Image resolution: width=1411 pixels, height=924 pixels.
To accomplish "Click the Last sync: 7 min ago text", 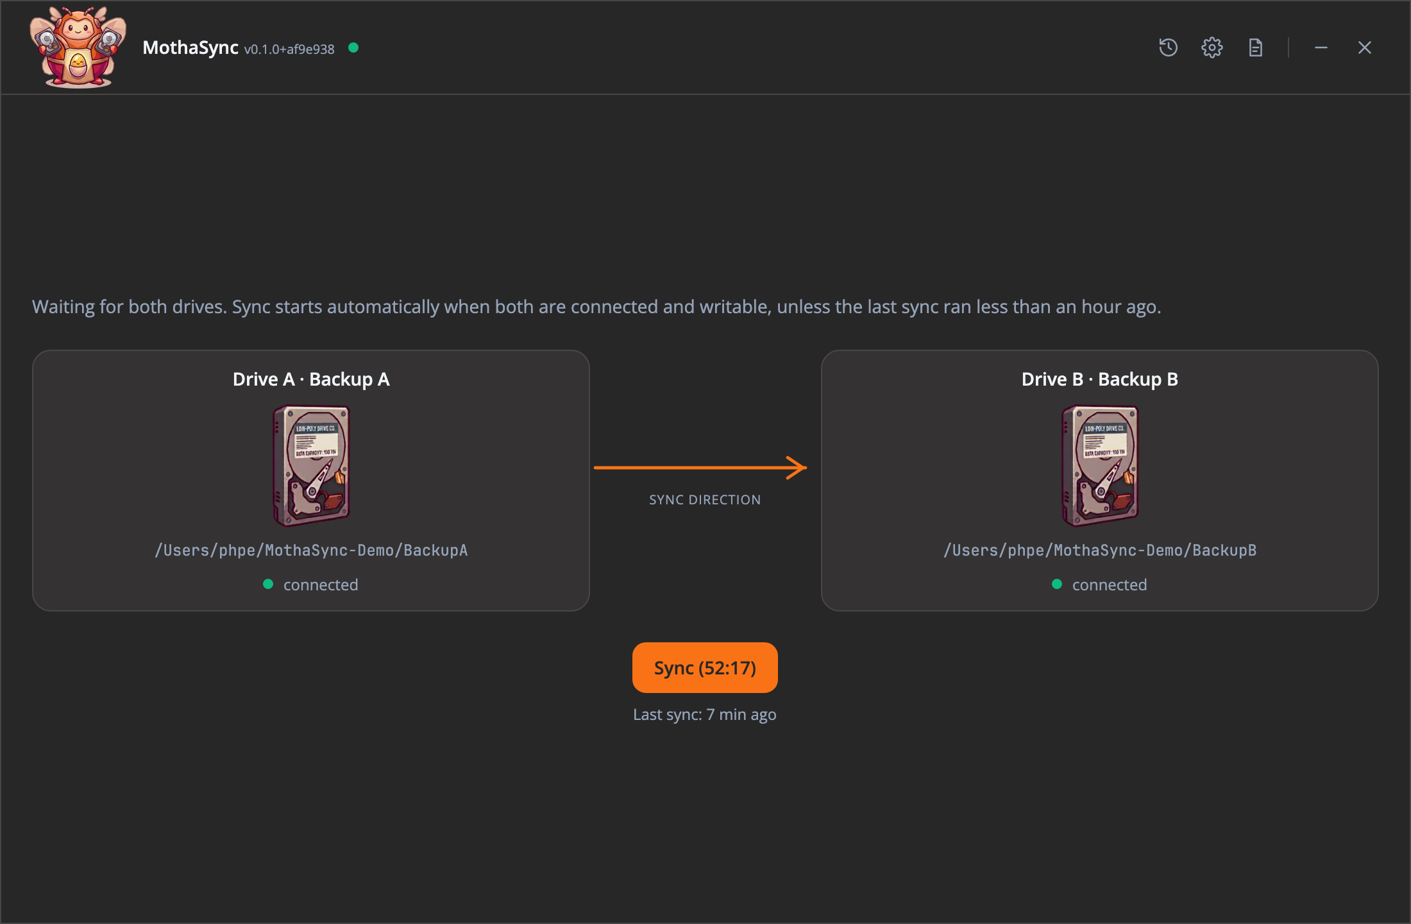I will (x=705, y=714).
